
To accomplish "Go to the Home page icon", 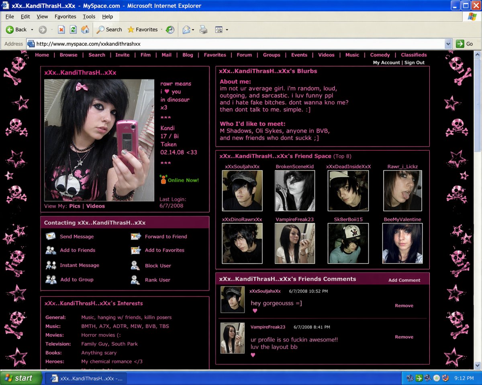I will pos(85,30).
